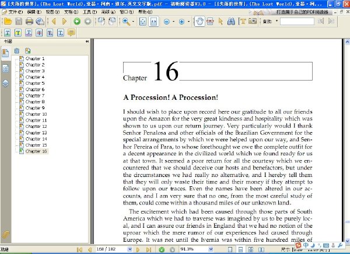Select the Insert text annotation tool
This screenshot has width=350, height=254.
[x=61, y=33]
